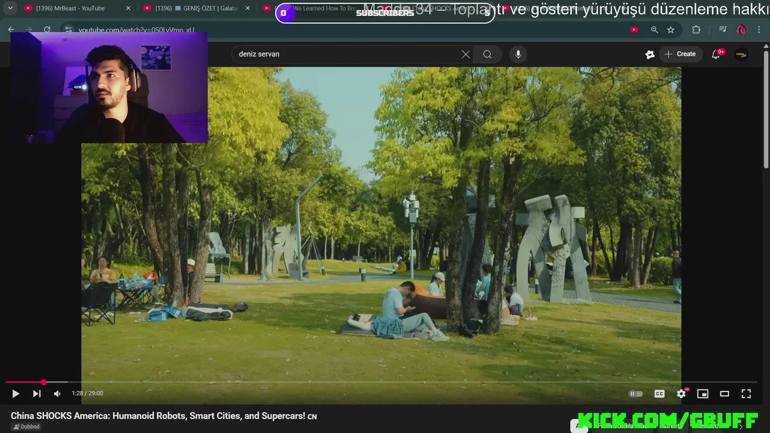Open the account avatar menu
This screenshot has width=770, height=433.
741,54
